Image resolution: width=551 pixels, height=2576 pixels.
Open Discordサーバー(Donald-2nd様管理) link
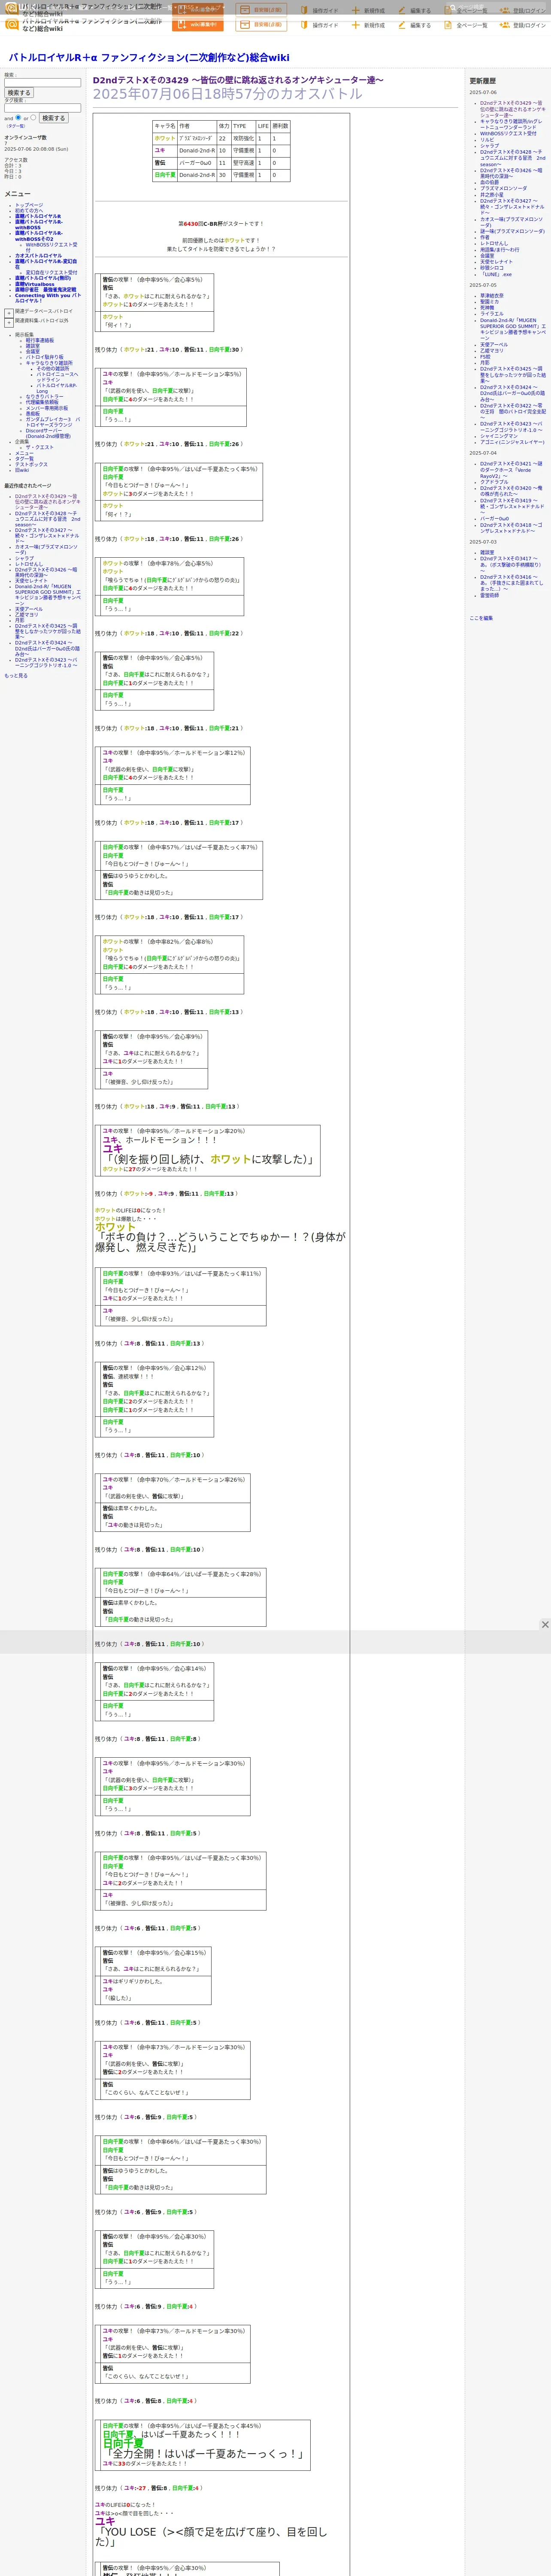click(x=48, y=433)
